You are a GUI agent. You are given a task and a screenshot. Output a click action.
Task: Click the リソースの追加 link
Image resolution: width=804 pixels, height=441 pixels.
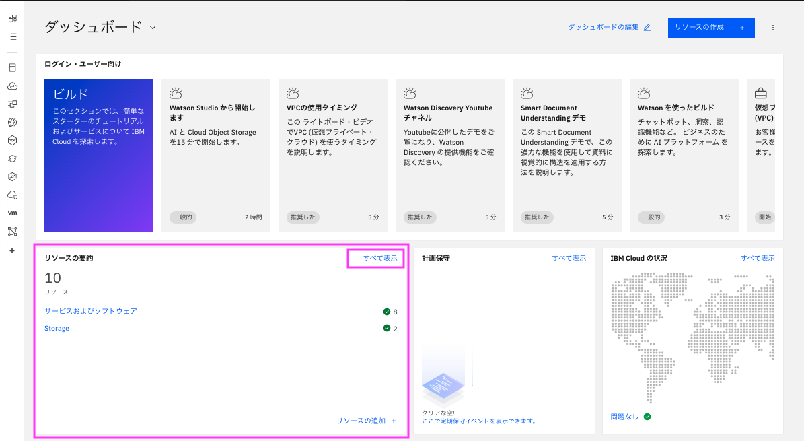(361, 421)
